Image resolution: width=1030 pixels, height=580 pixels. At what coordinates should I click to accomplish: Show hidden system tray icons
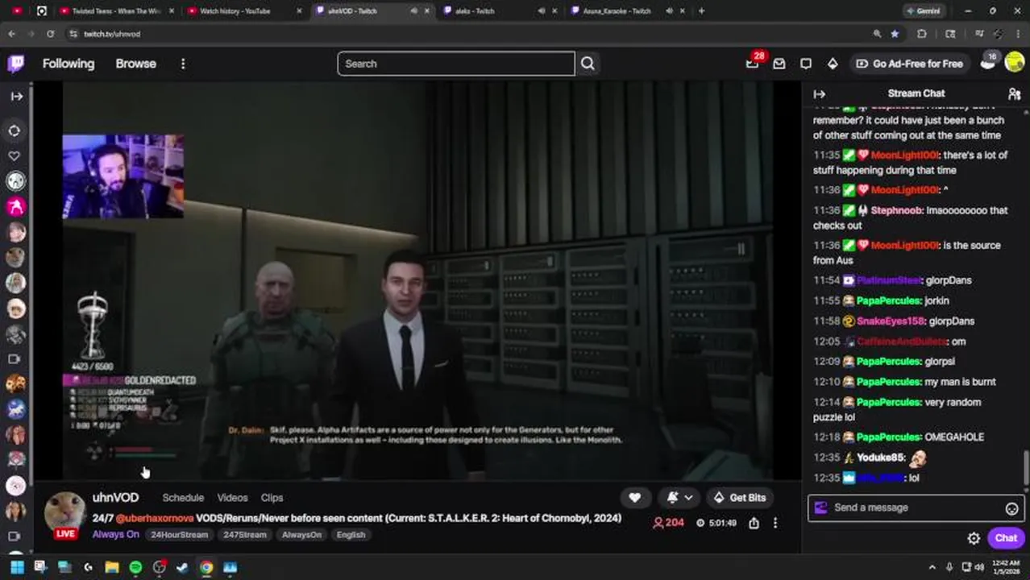932,567
